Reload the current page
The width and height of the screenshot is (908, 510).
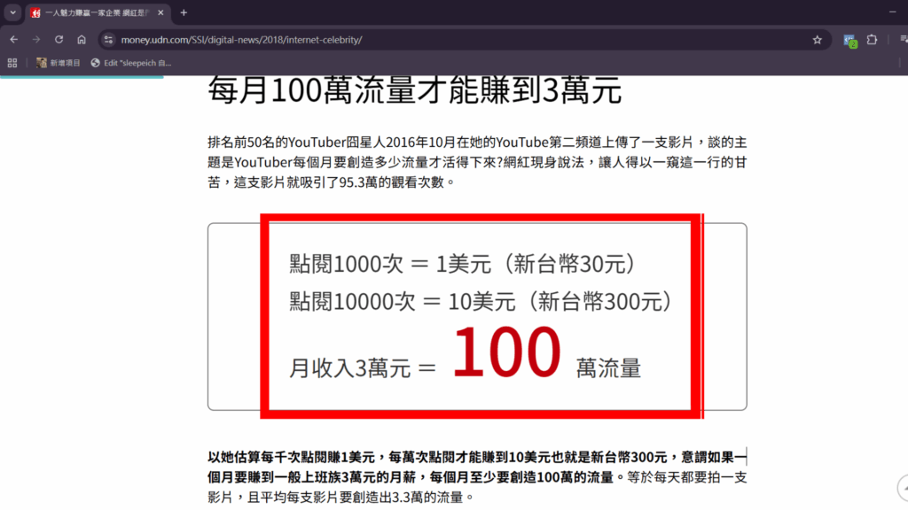click(x=59, y=40)
